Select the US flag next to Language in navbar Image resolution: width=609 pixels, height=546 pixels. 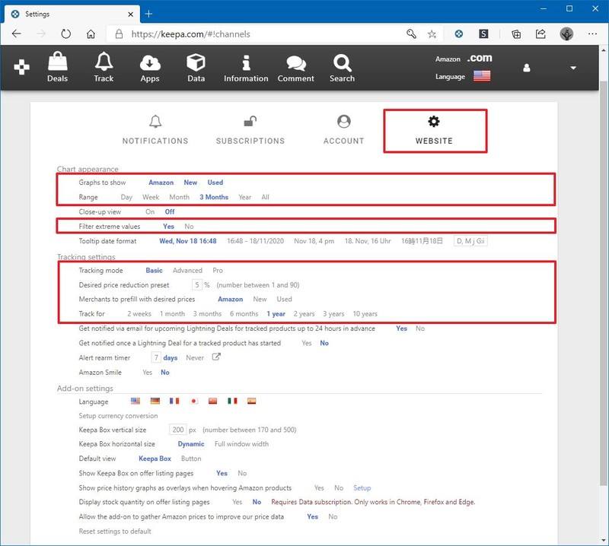pos(482,76)
